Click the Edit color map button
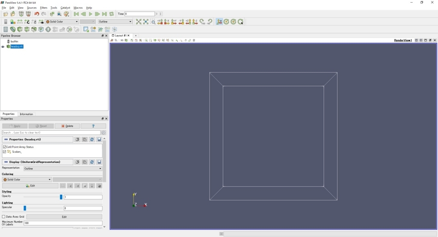Image resolution: width=438 pixels, height=237 pixels. click(30, 186)
